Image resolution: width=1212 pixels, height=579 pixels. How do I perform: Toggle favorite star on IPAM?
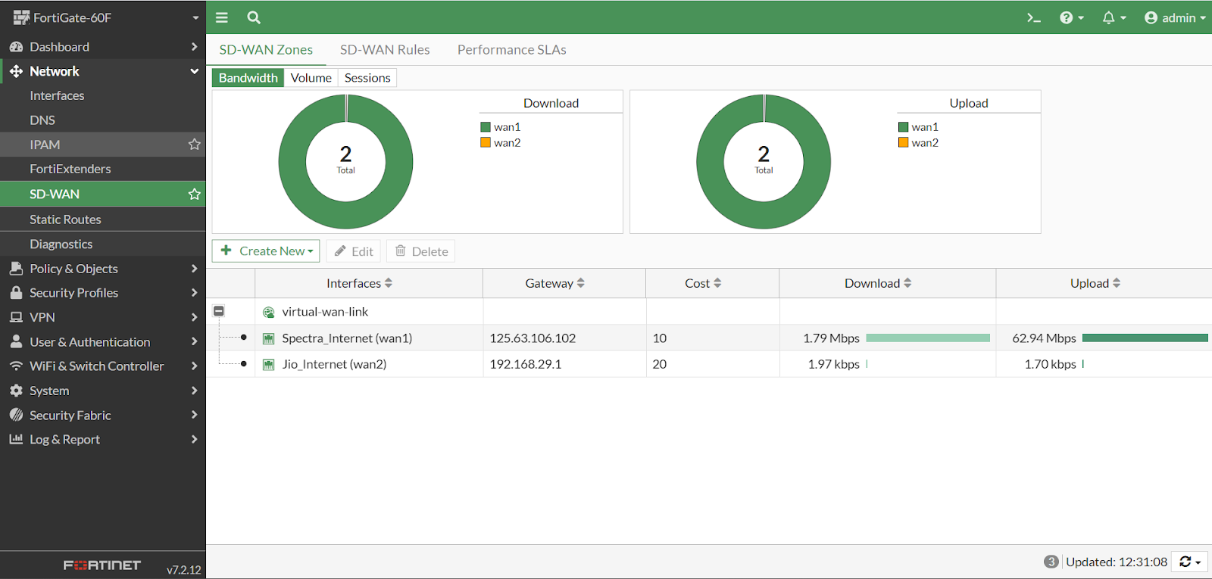click(x=195, y=144)
